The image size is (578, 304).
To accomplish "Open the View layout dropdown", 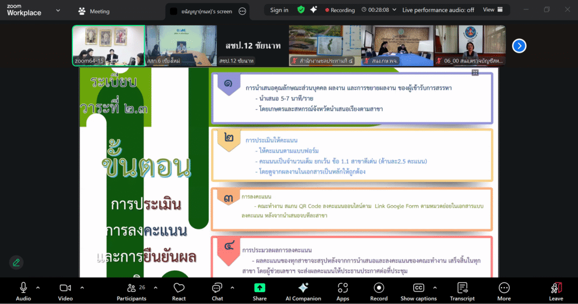I will pyautogui.click(x=492, y=10).
